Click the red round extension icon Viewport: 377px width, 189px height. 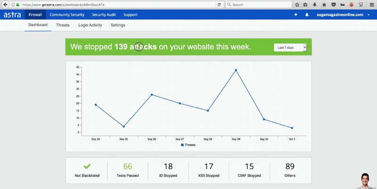[x=352, y=5]
